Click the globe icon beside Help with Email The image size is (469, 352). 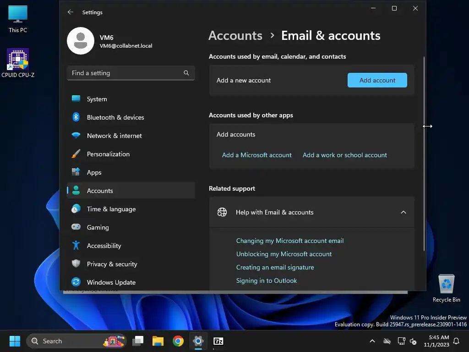click(222, 212)
